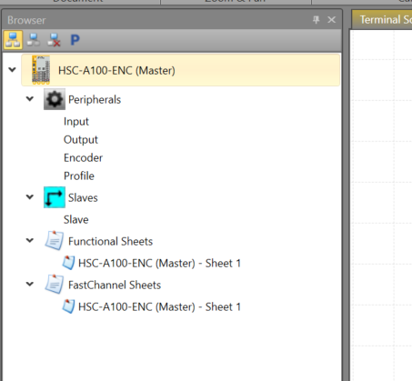Click the remove network device icon with red X
The width and height of the screenshot is (412, 381).
coord(54,40)
